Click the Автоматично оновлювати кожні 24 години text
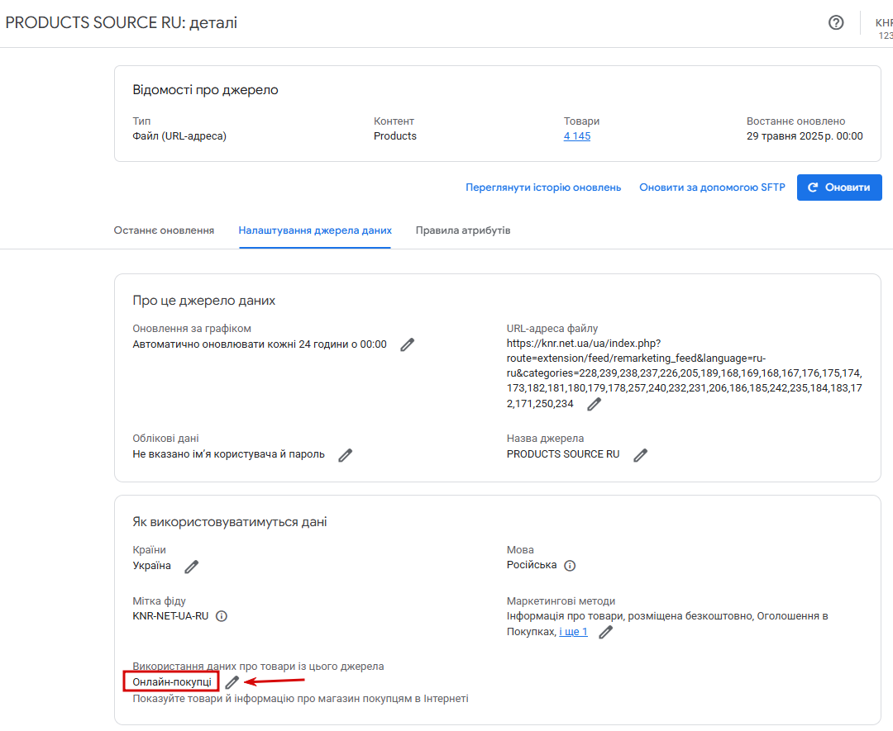The width and height of the screenshot is (893, 731). pos(259,344)
